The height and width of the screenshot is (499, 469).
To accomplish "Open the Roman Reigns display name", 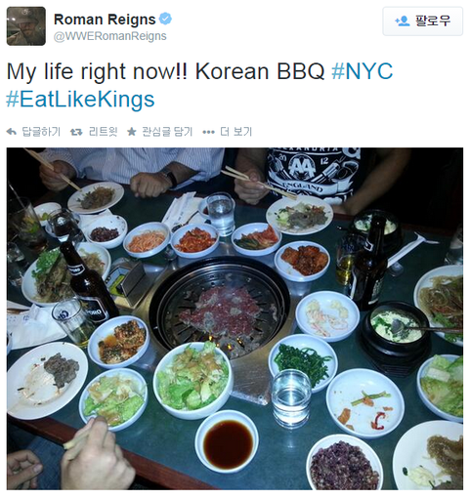I will (x=105, y=20).
